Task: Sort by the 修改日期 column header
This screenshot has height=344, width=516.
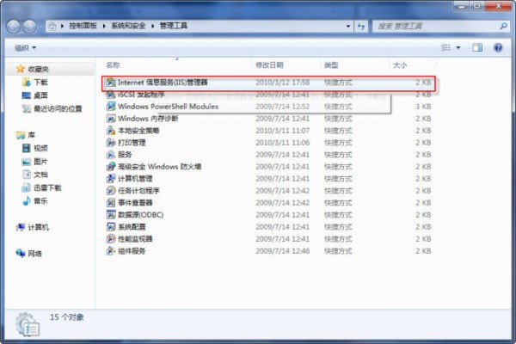Action: [268, 65]
